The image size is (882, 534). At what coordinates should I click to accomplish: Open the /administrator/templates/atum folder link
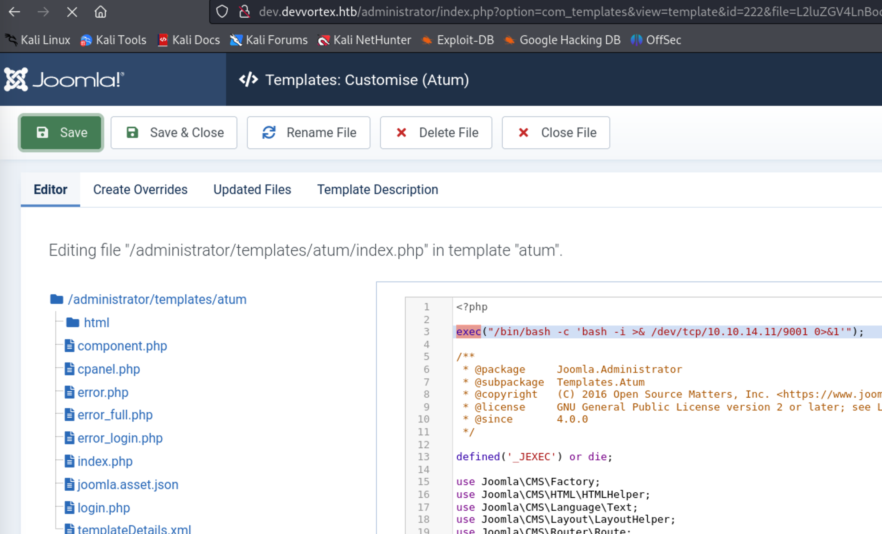pyautogui.click(x=157, y=299)
